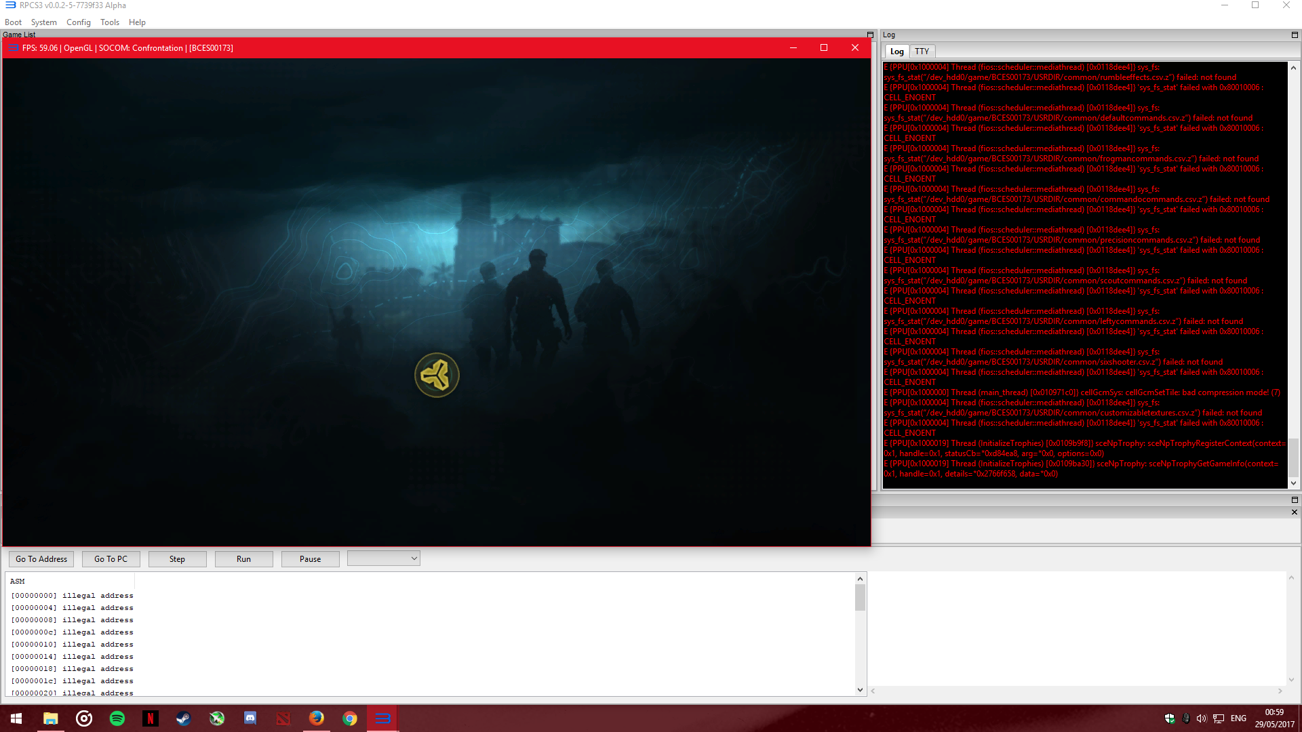
Task: Launch Firefox from the taskbar
Action: [x=317, y=718]
